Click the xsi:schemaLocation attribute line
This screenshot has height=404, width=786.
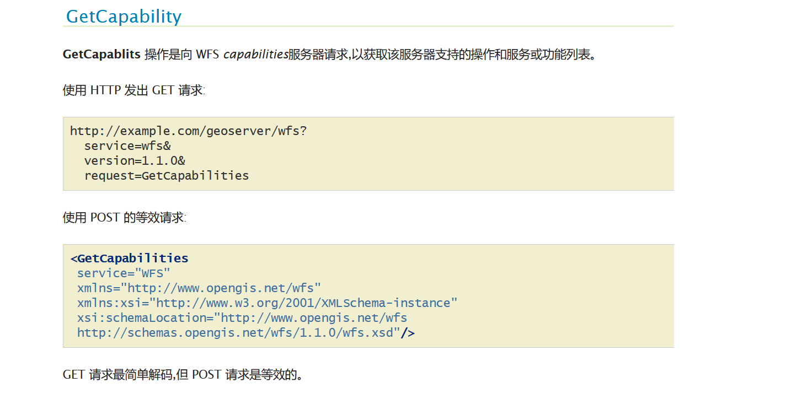[242, 318]
